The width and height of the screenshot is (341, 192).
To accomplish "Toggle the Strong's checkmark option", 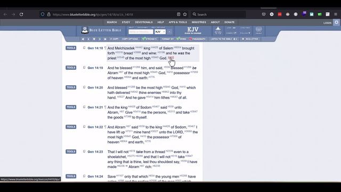I will coord(149,39).
